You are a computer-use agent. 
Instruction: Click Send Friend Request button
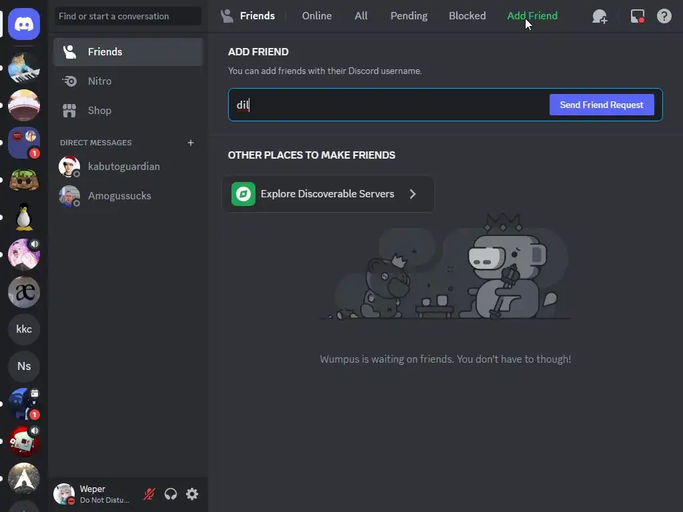coord(602,105)
